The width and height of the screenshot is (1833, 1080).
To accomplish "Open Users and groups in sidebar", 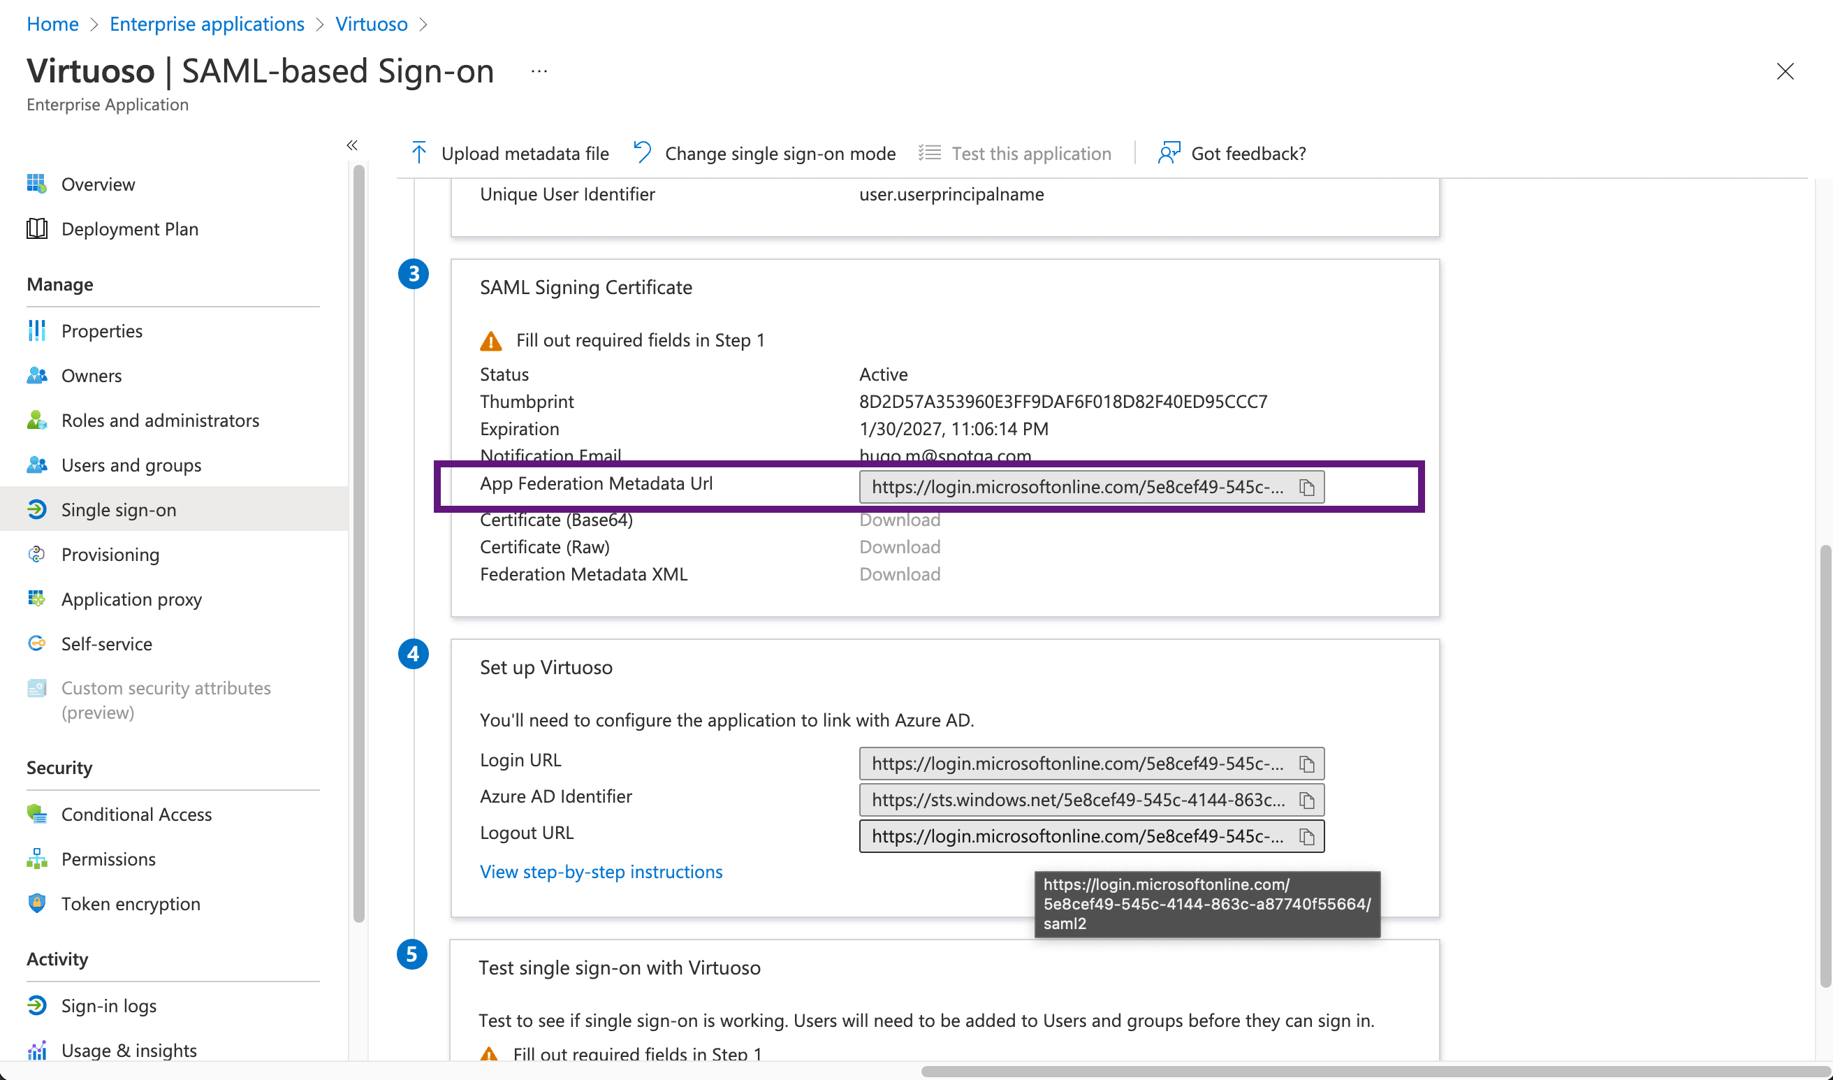I will coord(131,465).
